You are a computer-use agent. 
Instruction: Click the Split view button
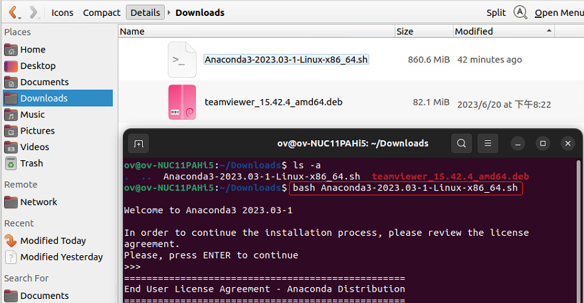pyautogui.click(x=496, y=13)
